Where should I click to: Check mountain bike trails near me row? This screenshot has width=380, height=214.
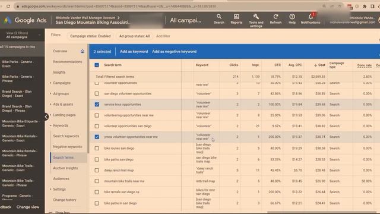tap(97, 181)
